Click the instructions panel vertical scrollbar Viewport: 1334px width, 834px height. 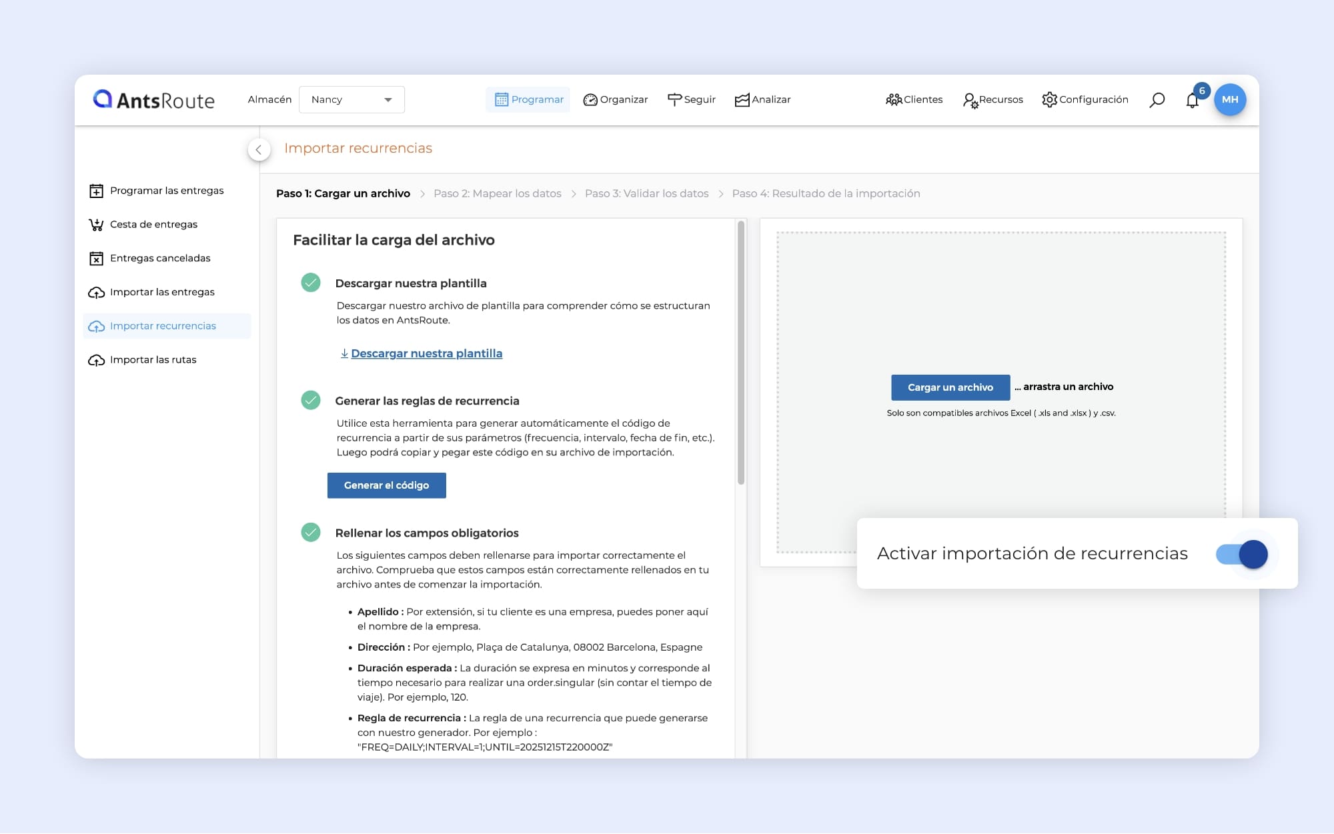tap(741, 353)
